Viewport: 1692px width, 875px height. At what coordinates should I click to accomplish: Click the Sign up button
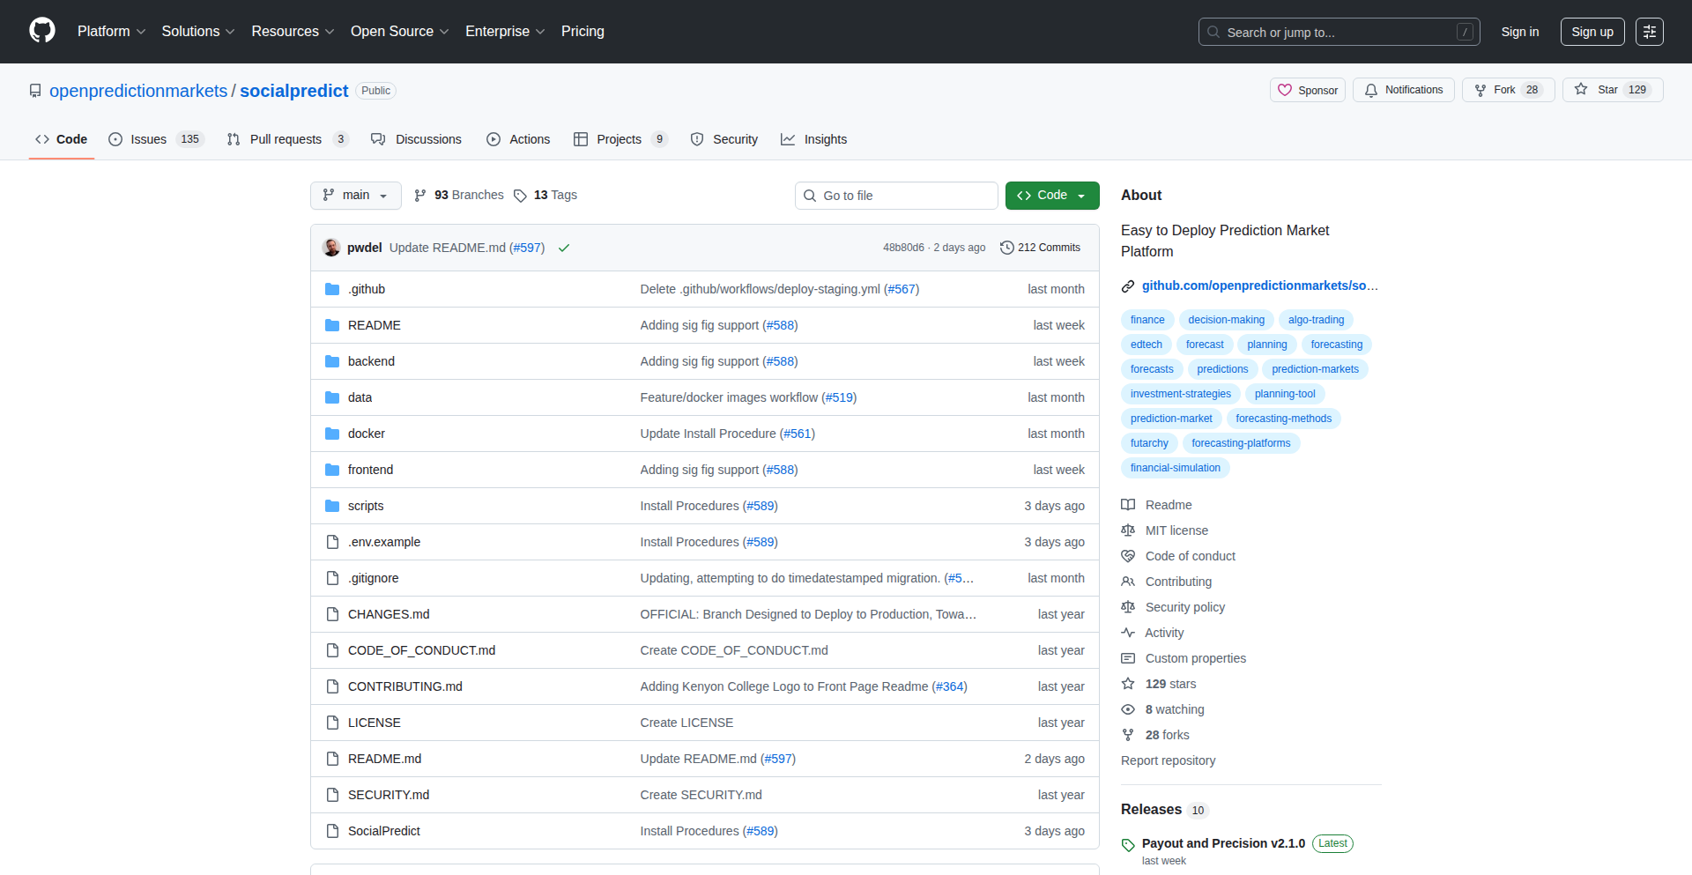click(x=1592, y=32)
